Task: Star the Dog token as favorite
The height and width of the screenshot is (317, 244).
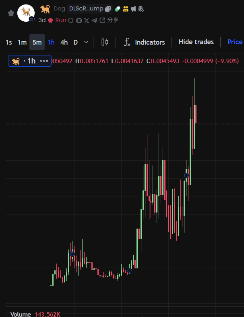Action: tap(11, 13)
